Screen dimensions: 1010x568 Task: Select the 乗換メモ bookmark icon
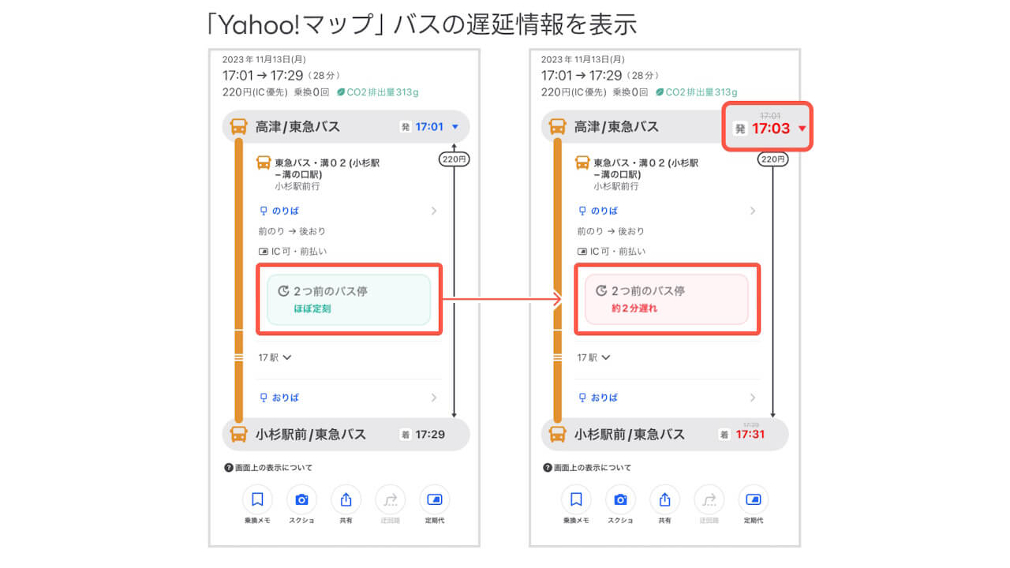click(258, 499)
